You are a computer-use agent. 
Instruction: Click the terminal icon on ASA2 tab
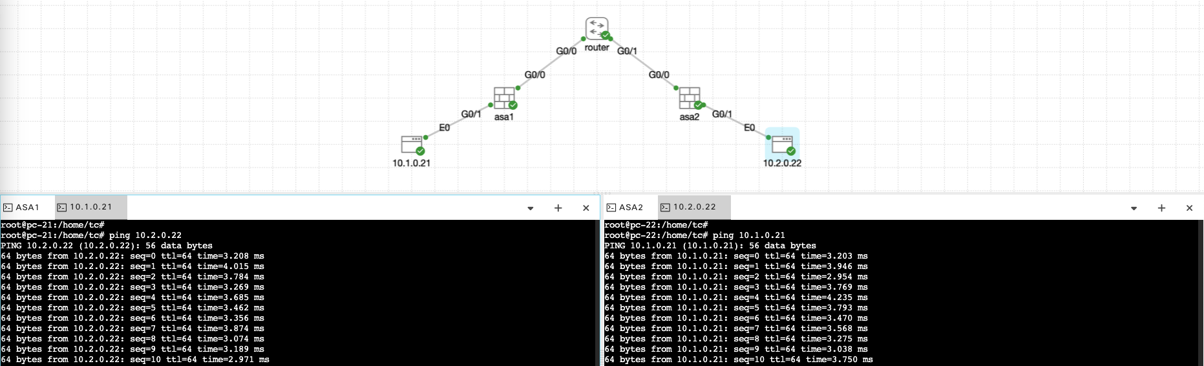[611, 208]
